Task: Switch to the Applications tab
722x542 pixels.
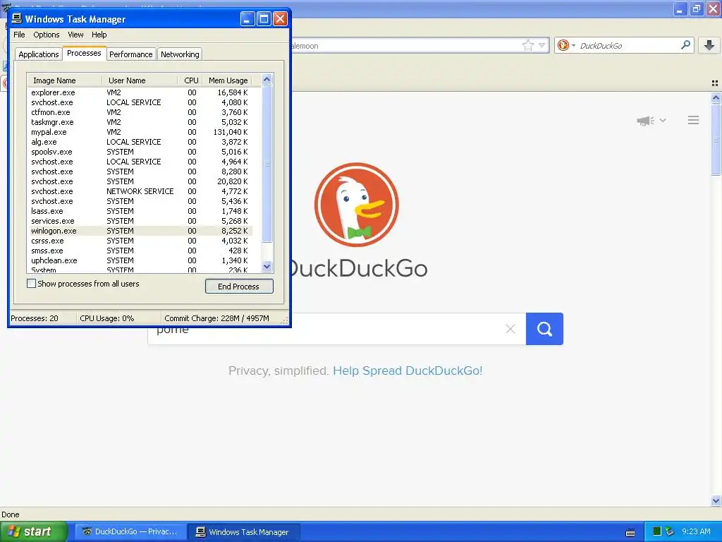Action: [x=39, y=54]
